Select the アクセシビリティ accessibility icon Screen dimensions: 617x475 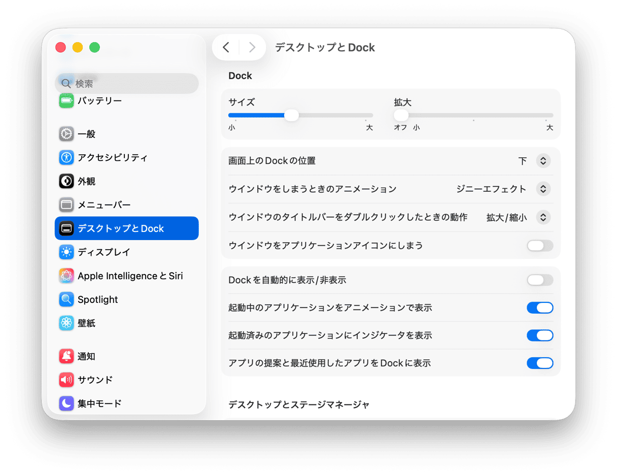tap(66, 158)
